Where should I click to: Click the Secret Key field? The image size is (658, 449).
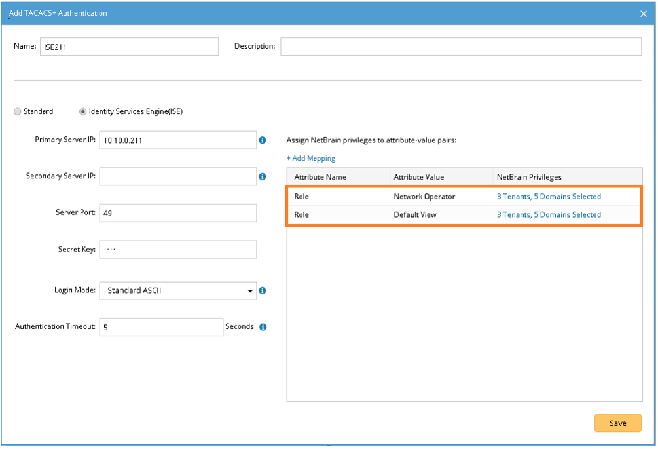click(177, 249)
